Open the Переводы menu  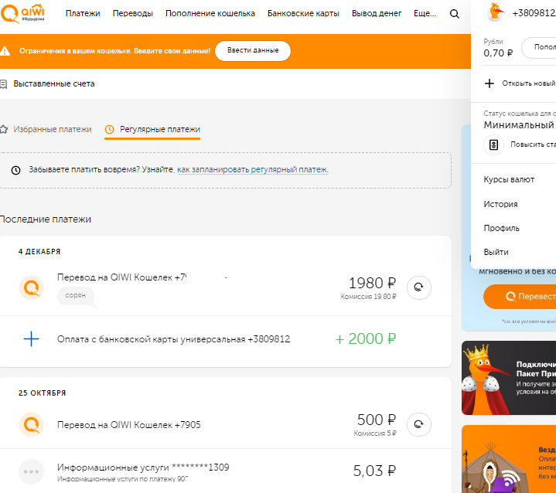coord(132,13)
